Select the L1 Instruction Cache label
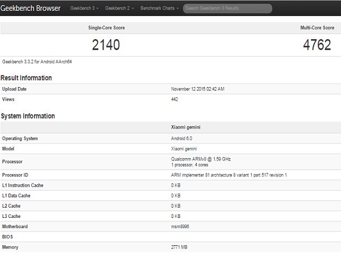The width and height of the screenshot is (341, 256). click(23, 185)
